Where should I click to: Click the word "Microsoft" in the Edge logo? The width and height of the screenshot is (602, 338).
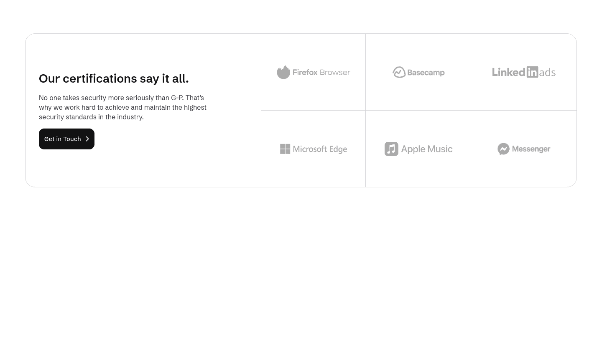click(310, 149)
